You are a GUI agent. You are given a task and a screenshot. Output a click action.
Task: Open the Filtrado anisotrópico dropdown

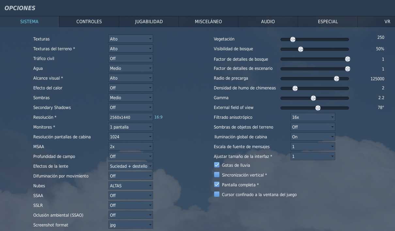point(313,117)
